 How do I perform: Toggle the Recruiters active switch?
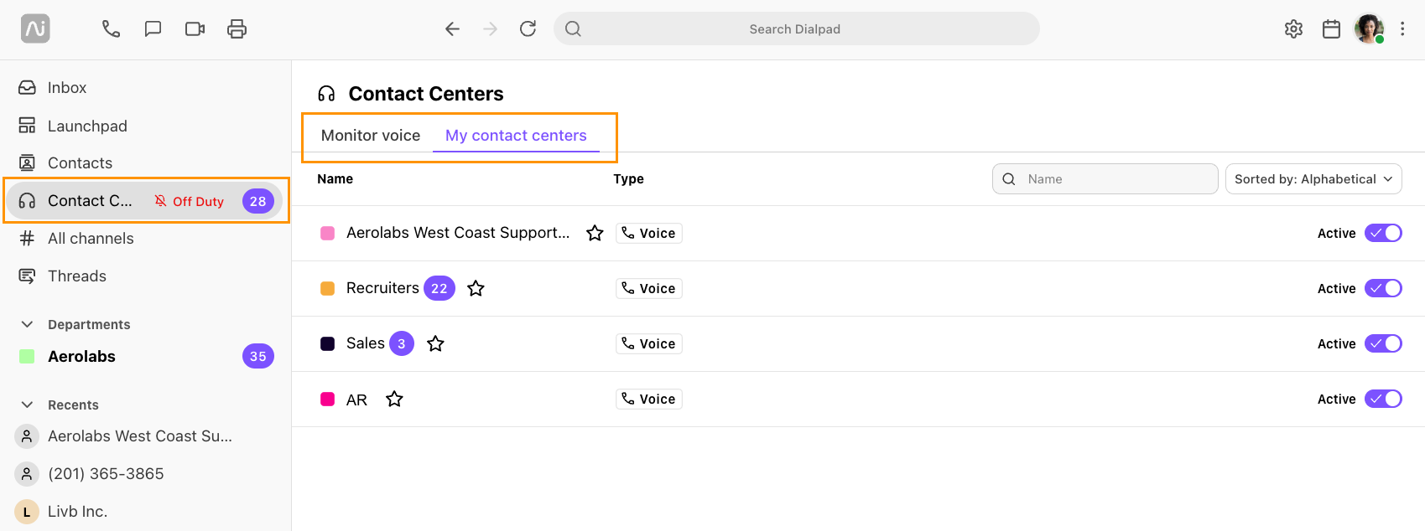1383,288
